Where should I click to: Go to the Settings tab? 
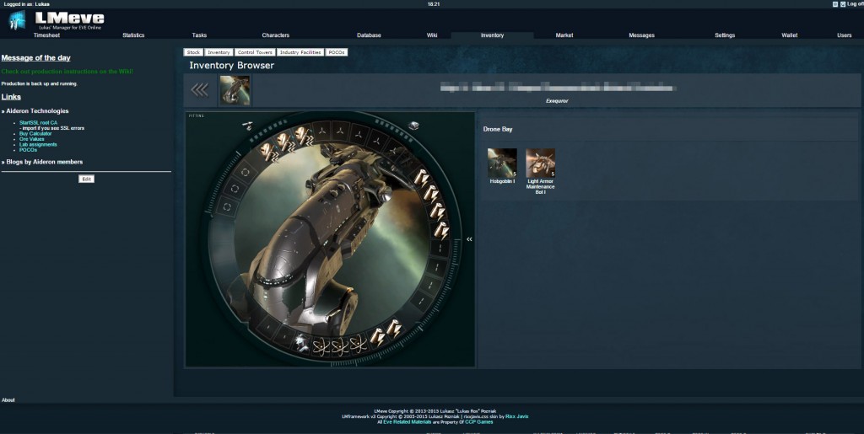coord(725,35)
